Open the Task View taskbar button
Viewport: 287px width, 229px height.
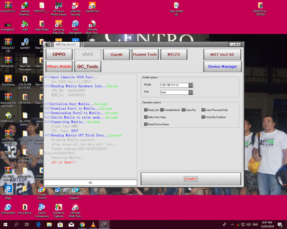pos(27,224)
